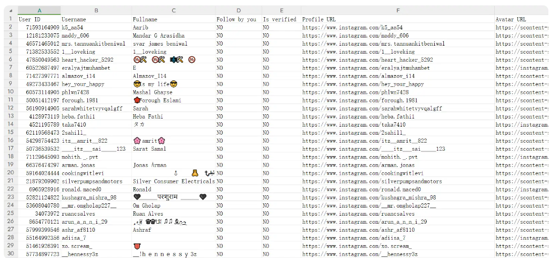Select column A header
Viewport: 550px width, 258px height.
pyautogui.click(x=39, y=11)
